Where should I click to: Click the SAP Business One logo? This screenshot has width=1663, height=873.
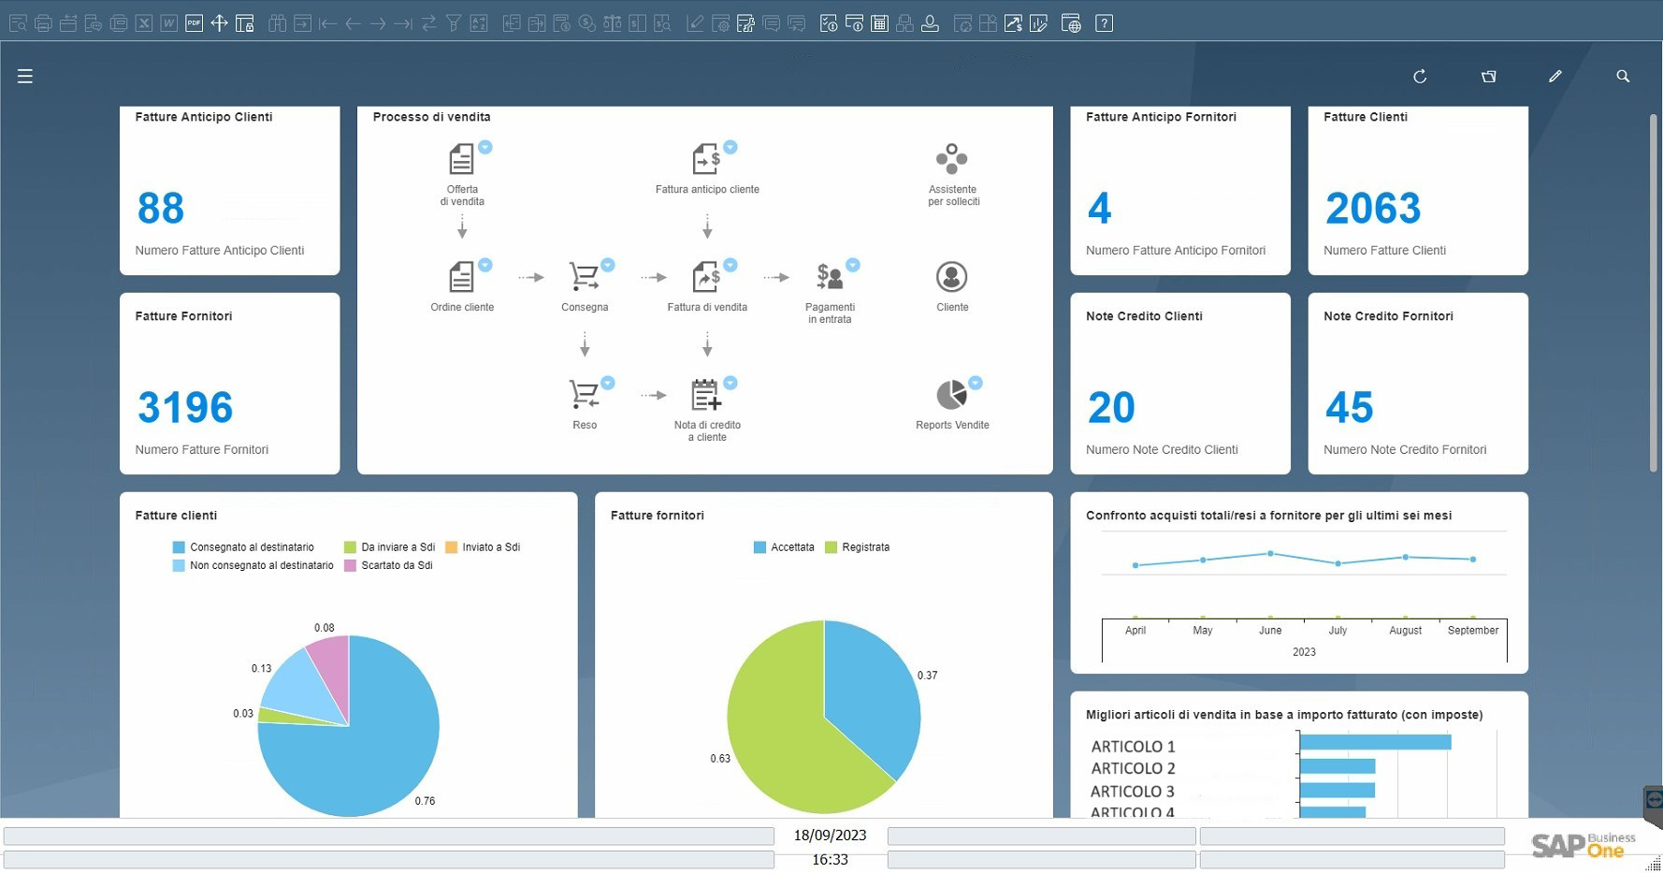1583,845
